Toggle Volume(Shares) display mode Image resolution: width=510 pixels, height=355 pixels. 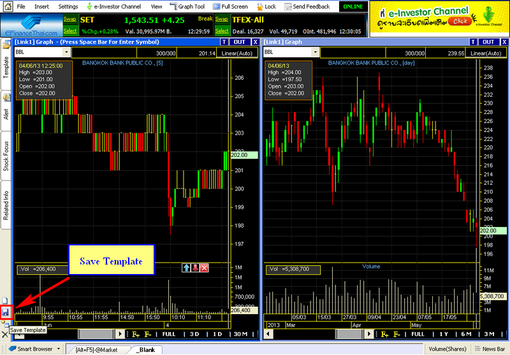pyautogui.click(x=448, y=349)
